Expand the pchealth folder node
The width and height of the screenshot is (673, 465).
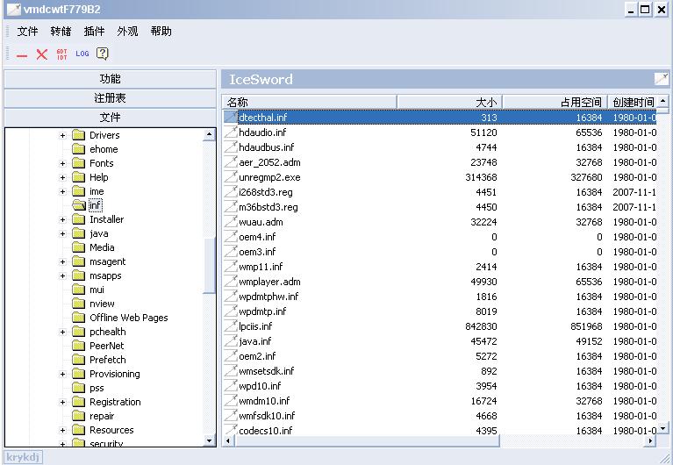tap(62, 332)
